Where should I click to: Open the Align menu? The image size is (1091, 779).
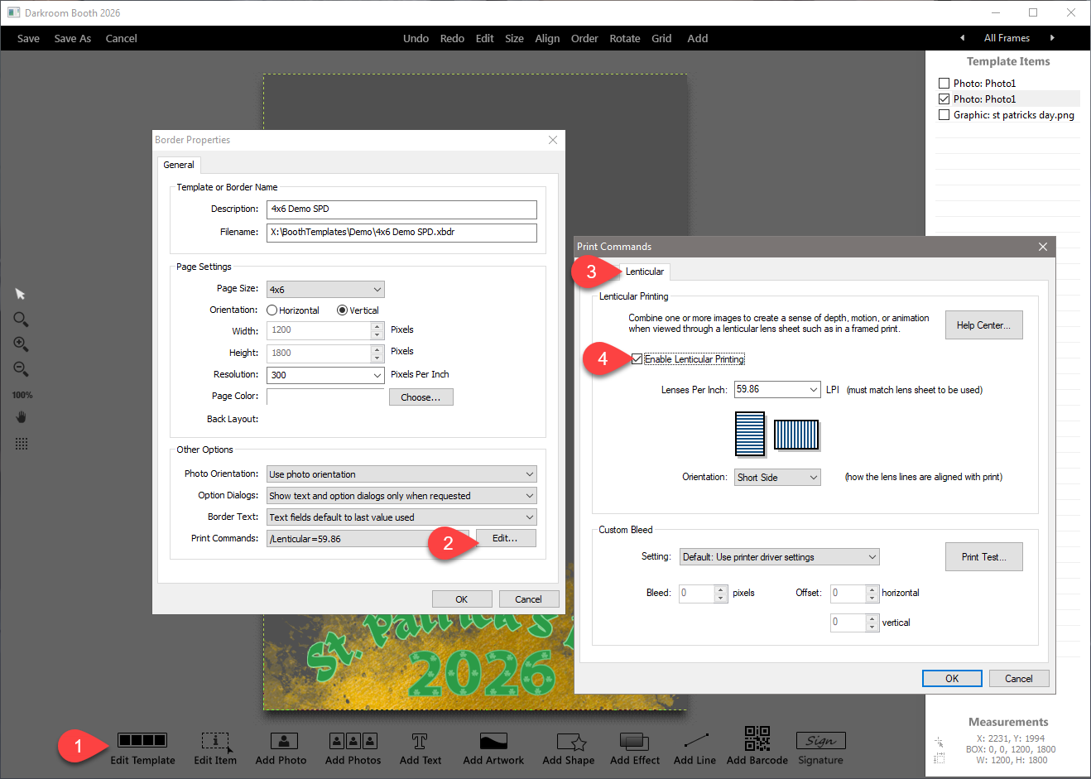click(546, 38)
